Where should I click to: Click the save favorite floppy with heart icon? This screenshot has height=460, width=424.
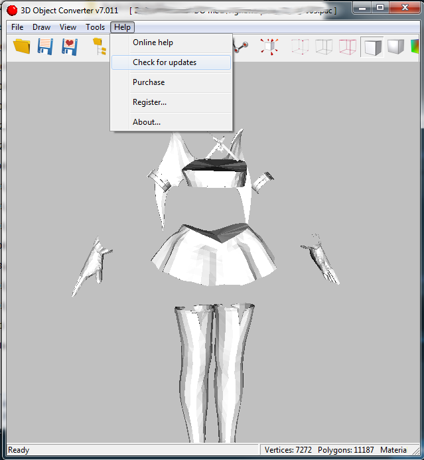click(x=70, y=46)
